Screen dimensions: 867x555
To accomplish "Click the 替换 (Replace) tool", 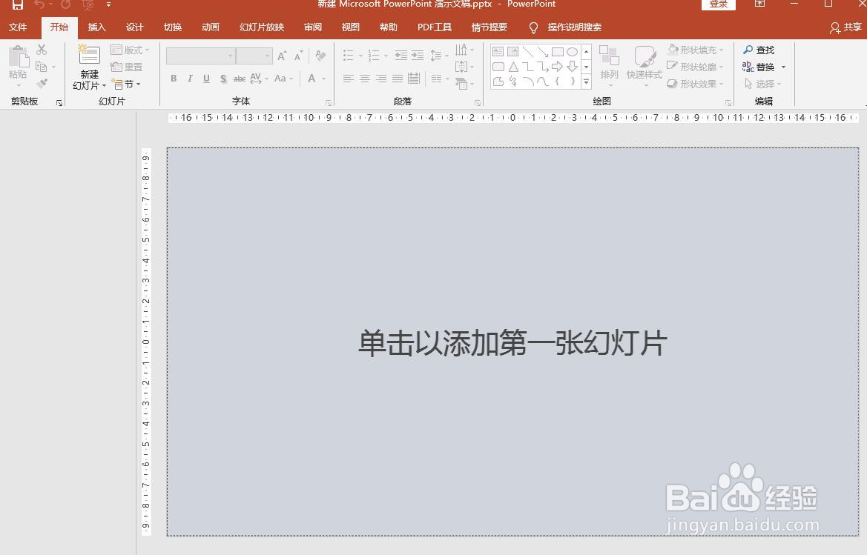I will click(763, 66).
